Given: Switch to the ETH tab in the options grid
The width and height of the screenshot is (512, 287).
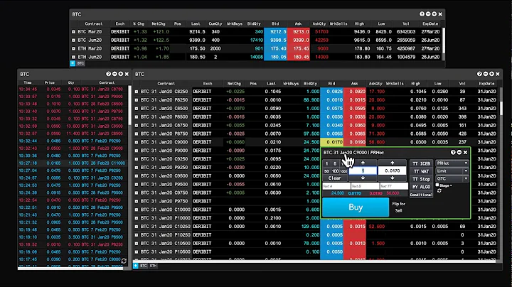Looking at the screenshot, I should coord(153,266).
